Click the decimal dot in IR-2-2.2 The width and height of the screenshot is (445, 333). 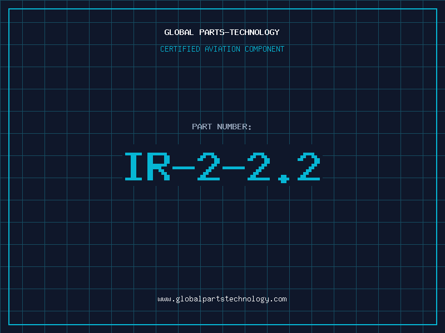(x=284, y=179)
